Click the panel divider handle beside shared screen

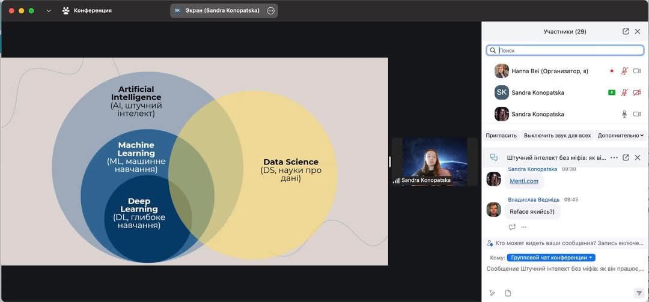[389, 162]
